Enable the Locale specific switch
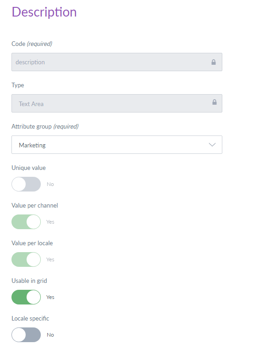Image resolution: width=259 pixels, height=355 pixels. 26,335
